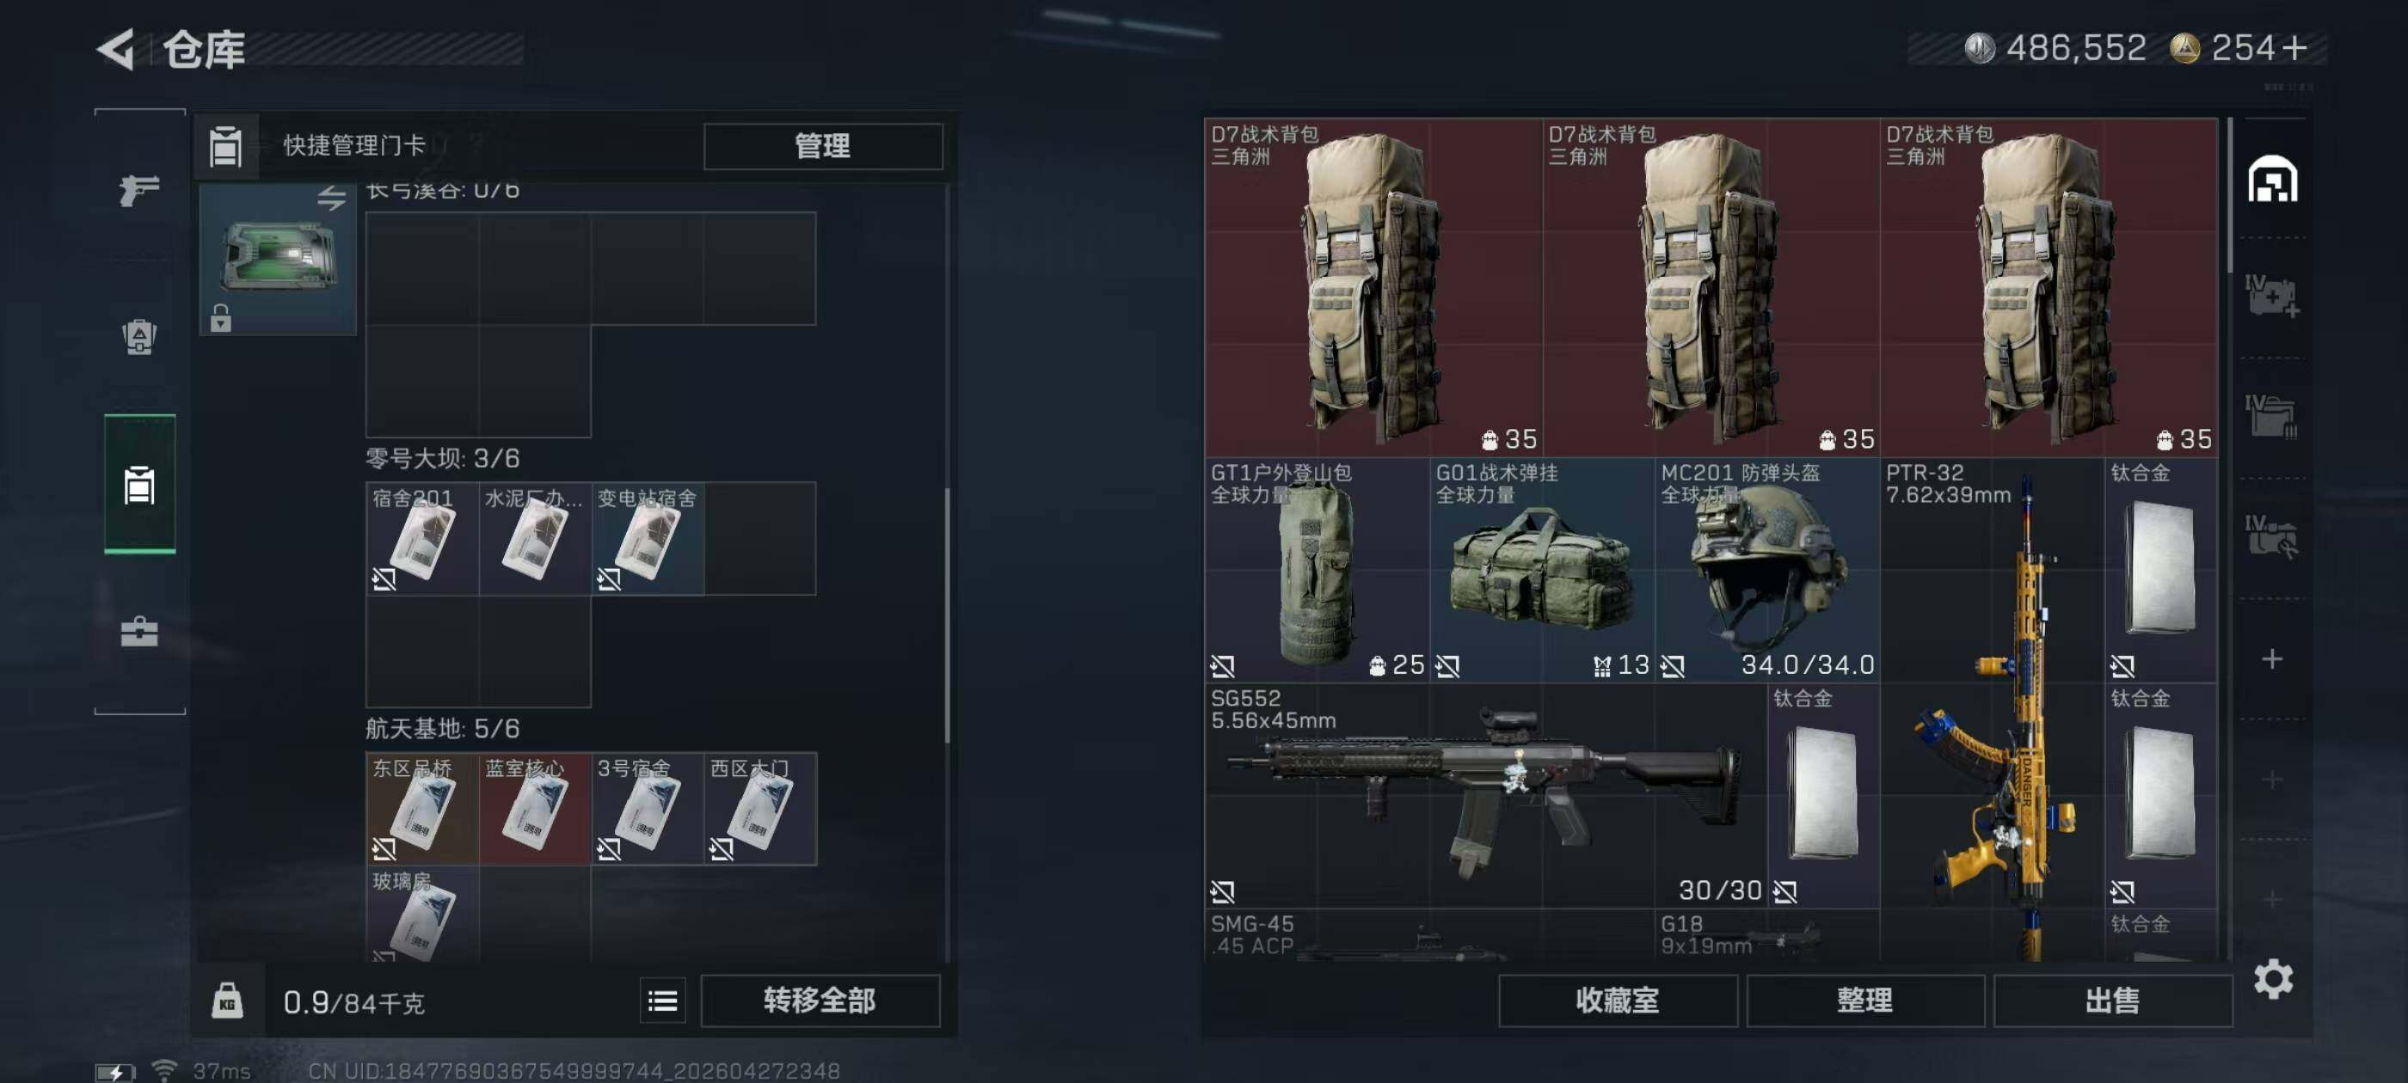
Task: Go back with the arrow beside 仓库
Action: 117,49
